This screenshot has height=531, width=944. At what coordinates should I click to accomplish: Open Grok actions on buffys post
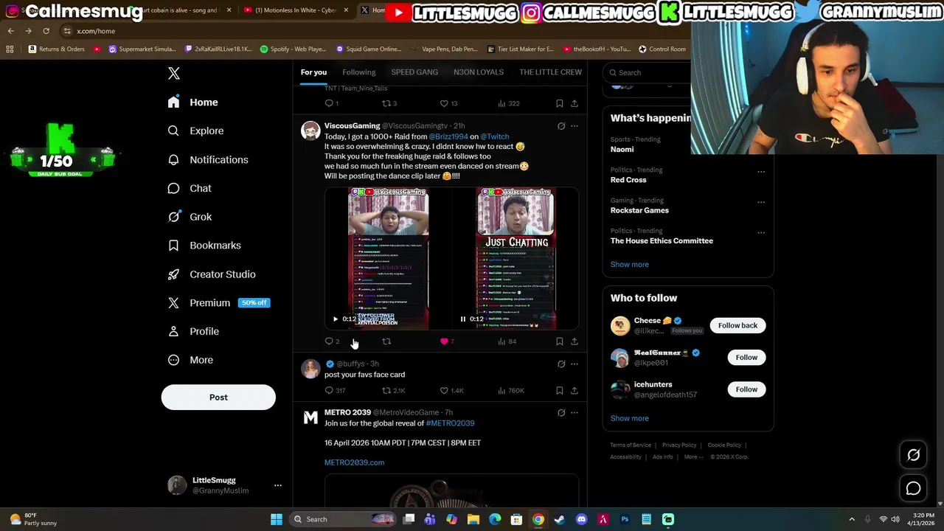[x=561, y=364]
